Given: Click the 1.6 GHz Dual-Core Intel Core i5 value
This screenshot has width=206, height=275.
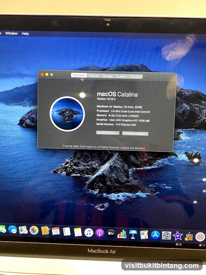Looking at the screenshot, I should click(130, 112).
